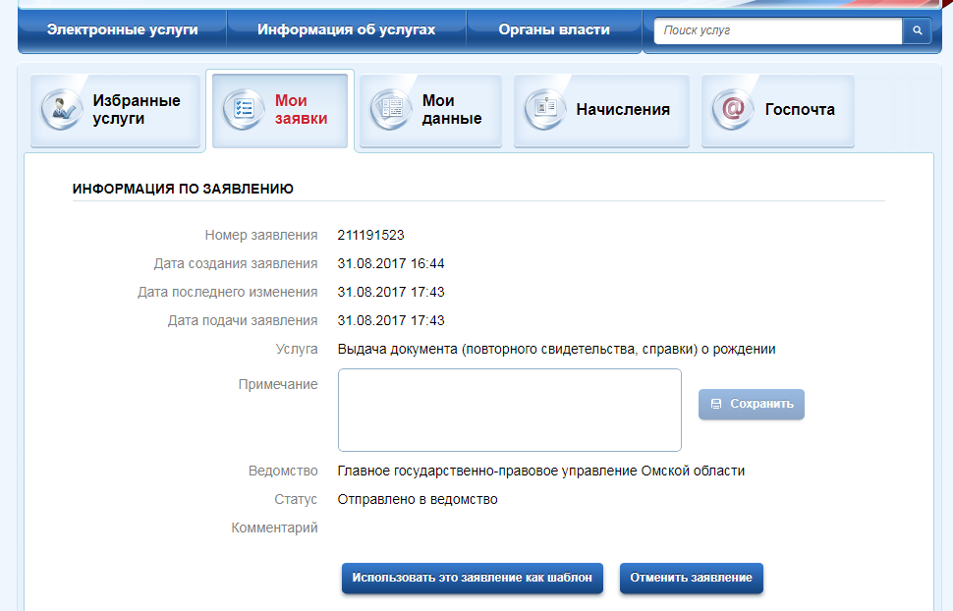
Task: Open the Электронные услуги menu
Action: click(122, 29)
